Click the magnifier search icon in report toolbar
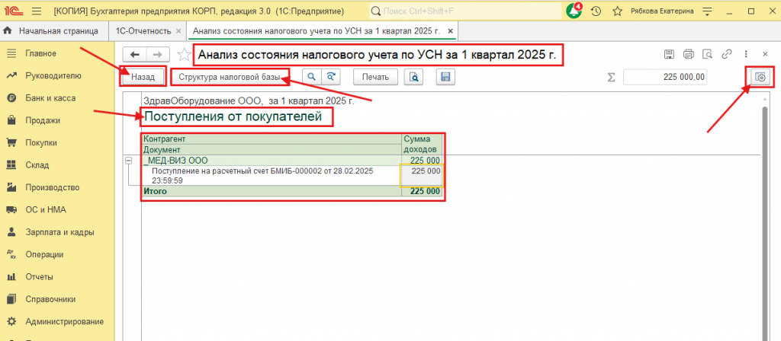 [311, 77]
